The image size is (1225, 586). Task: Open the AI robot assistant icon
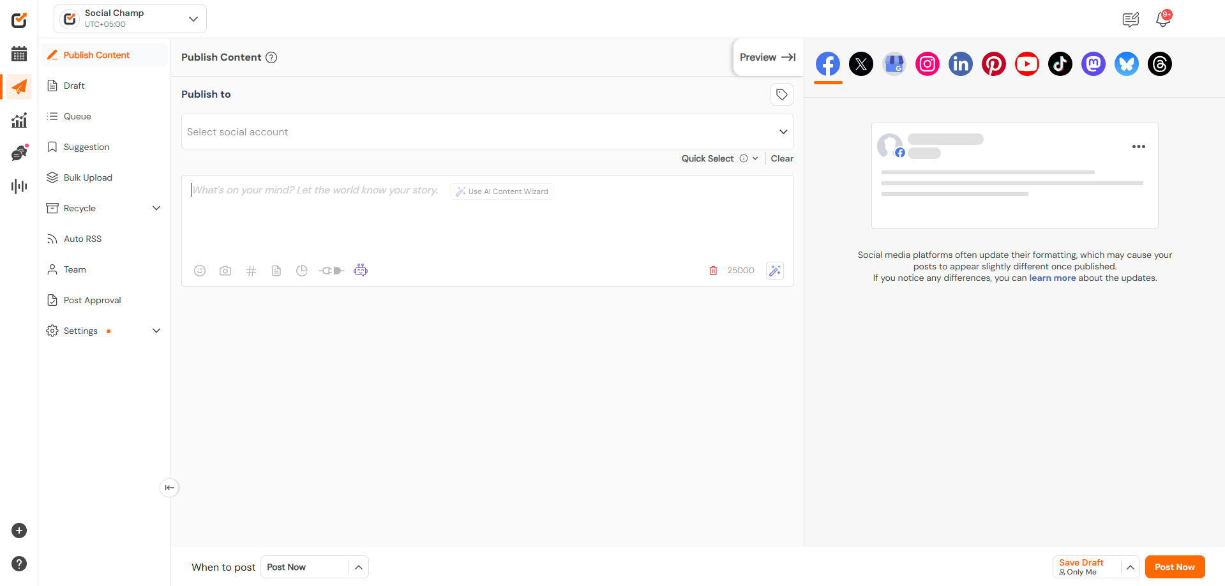click(x=361, y=270)
